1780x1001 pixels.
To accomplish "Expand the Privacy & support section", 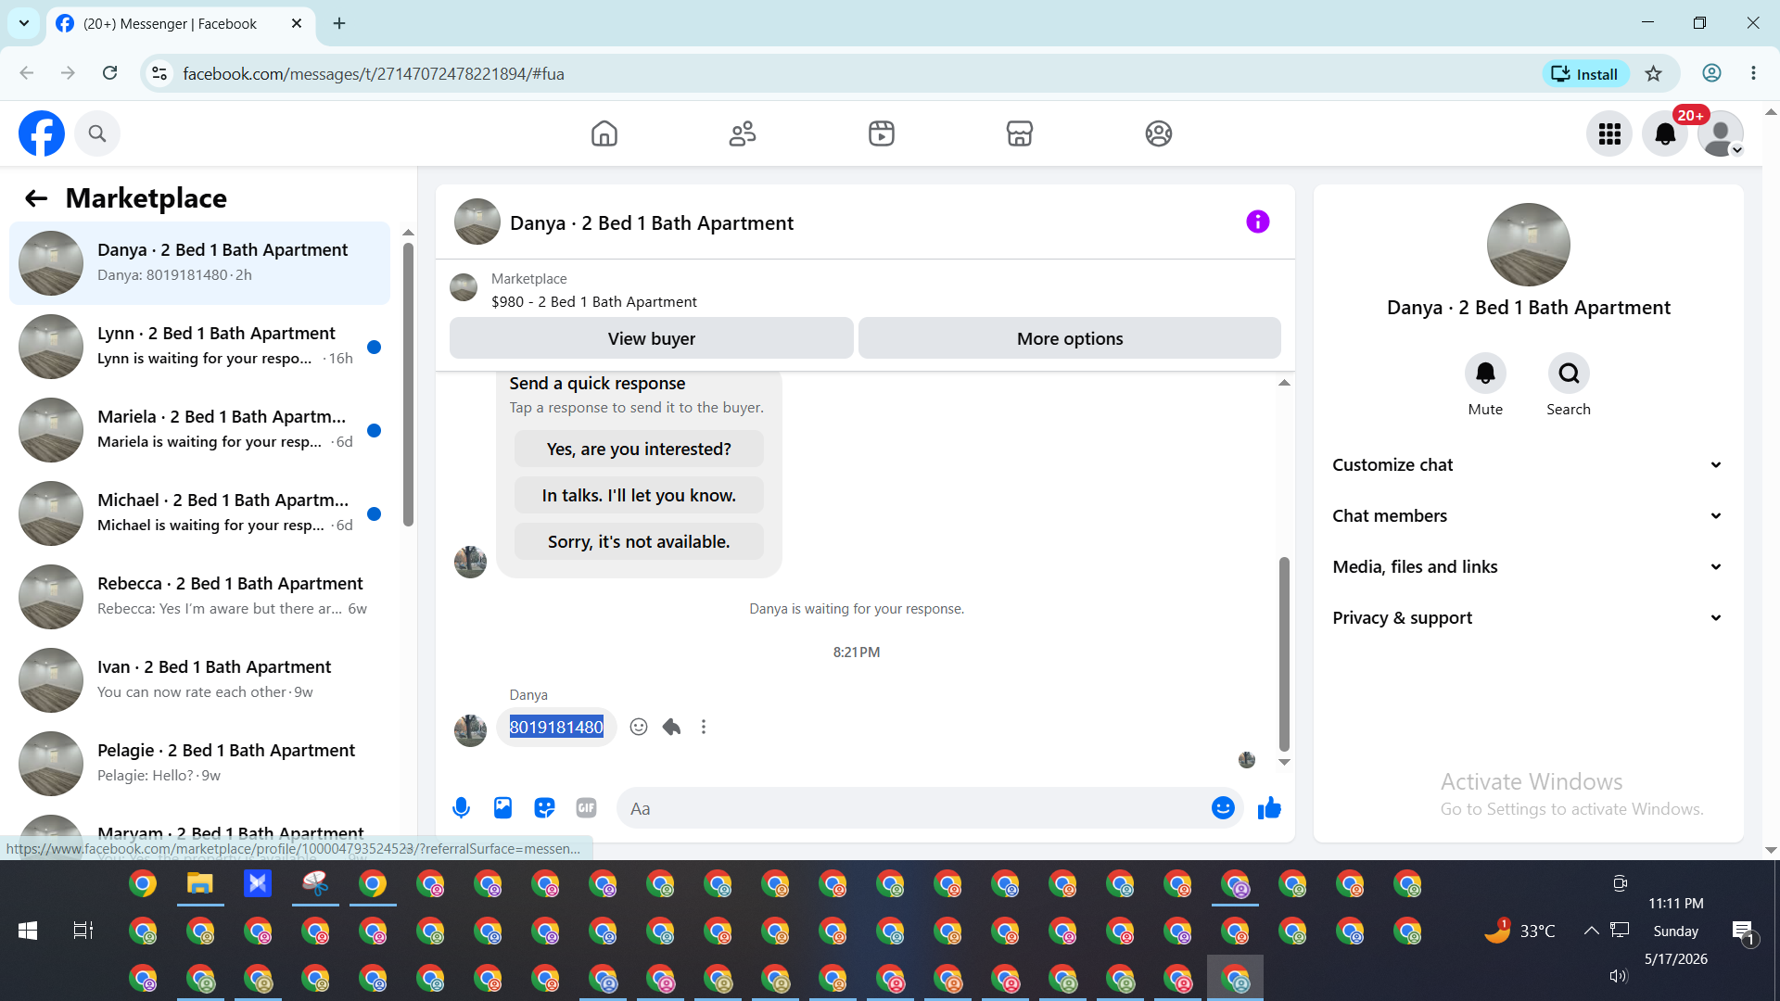I will 1528,618.
